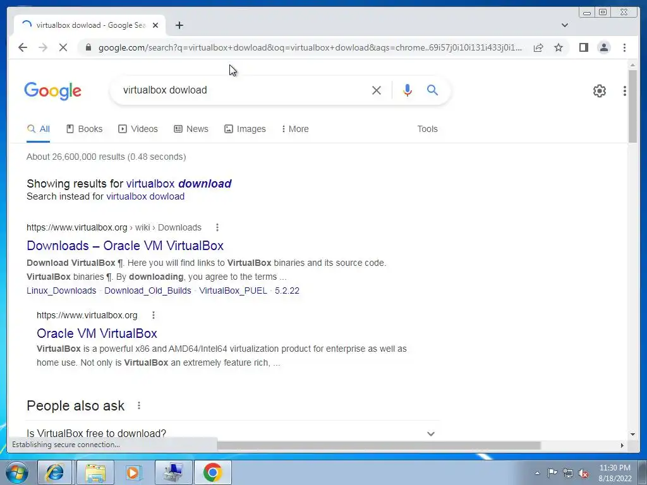Switch to the Books tab
The image size is (647, 485).
coord(84,129)
